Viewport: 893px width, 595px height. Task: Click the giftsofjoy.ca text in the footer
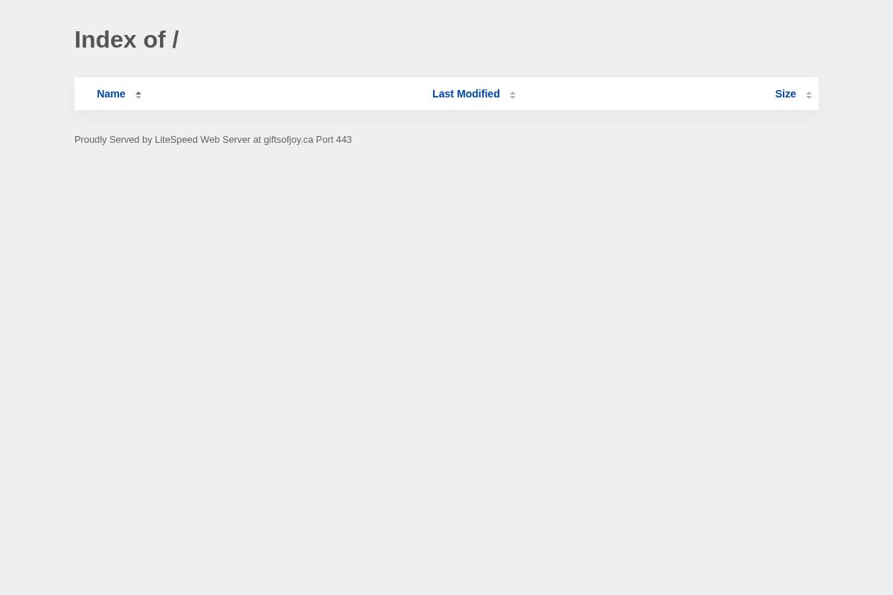(x=288, y=139)
